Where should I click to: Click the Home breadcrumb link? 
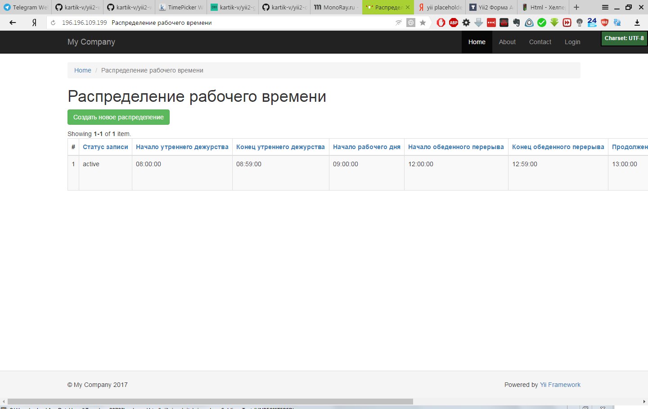point(83,70)
